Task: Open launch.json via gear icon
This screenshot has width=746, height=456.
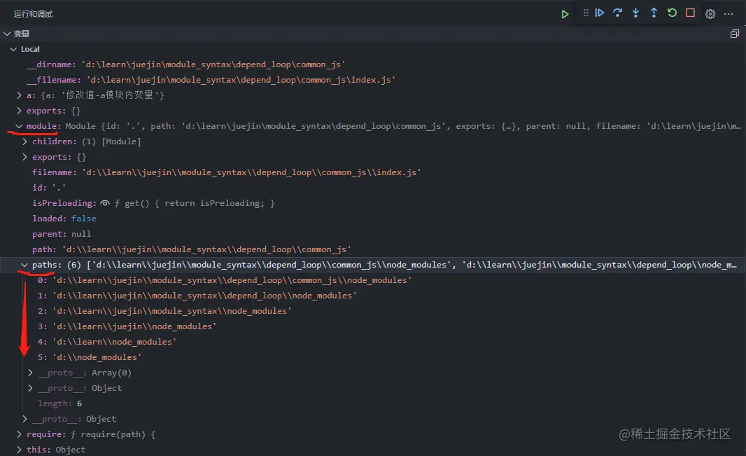Action: pyautogui.click(x=710, y=14)
